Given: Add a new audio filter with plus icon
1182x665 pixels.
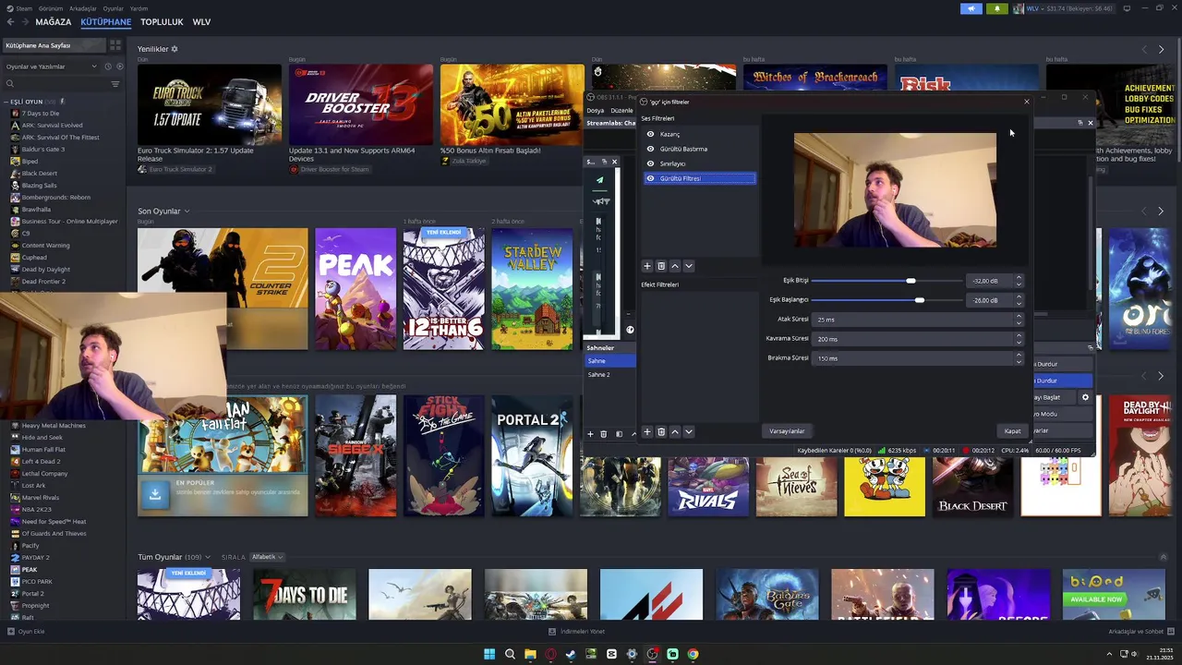Looking at the screenshot, I should pyautogui.click(x=646, y=266).
